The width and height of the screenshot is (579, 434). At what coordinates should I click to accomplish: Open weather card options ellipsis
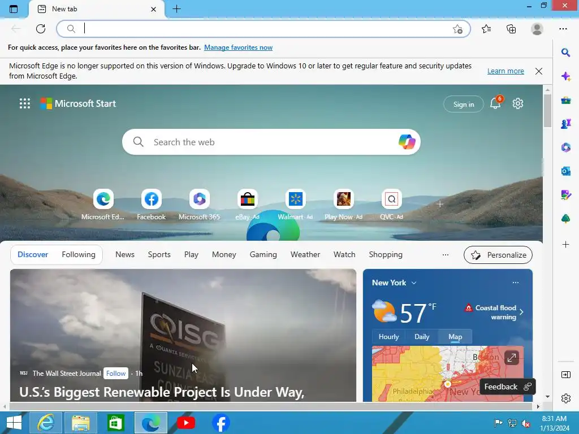tap(516, 283)
